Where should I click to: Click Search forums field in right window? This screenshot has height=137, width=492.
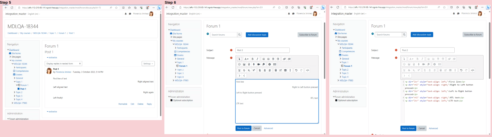click(x=388, y=35)
